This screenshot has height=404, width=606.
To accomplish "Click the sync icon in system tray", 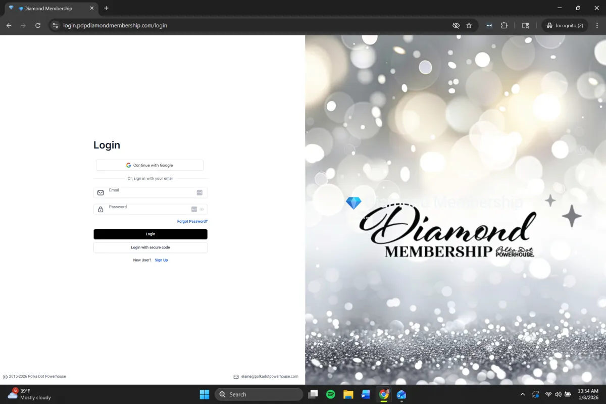I will coord(535,394).
